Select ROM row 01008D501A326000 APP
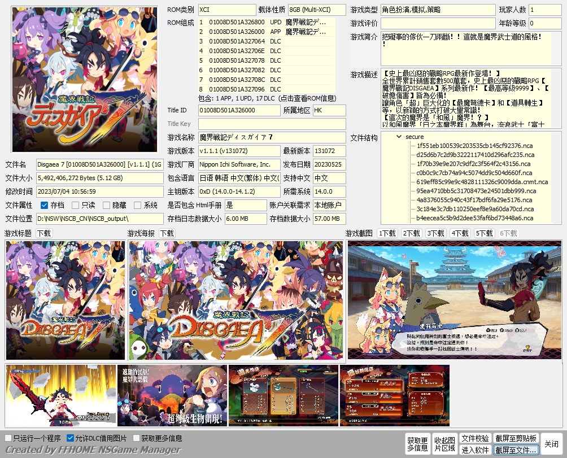The height and width of the screenshot is (458, 567). pos(267,32)
